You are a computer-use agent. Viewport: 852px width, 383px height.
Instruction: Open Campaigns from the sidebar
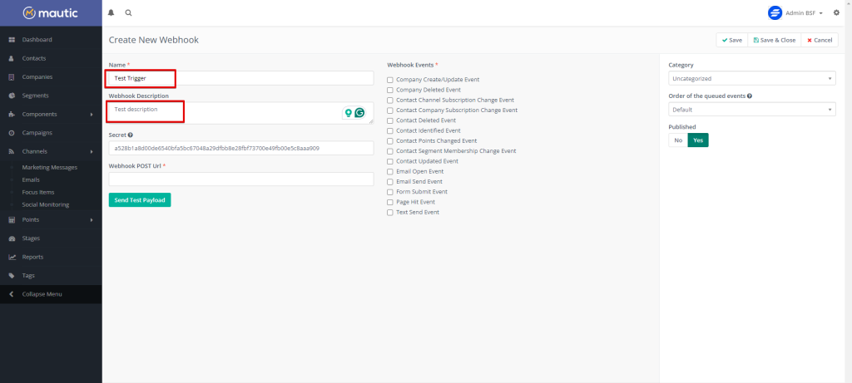pos(37,133)
